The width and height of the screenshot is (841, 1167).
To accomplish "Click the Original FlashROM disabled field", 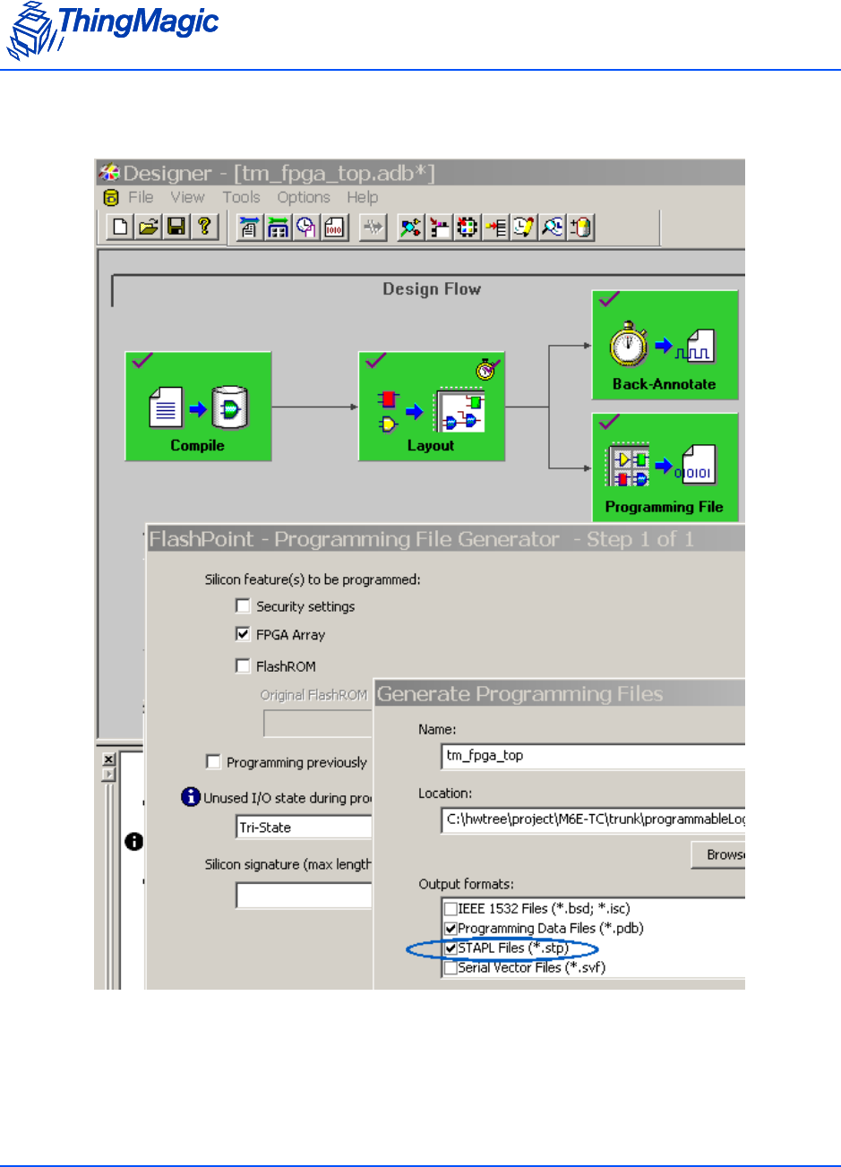I will (317, 723).
